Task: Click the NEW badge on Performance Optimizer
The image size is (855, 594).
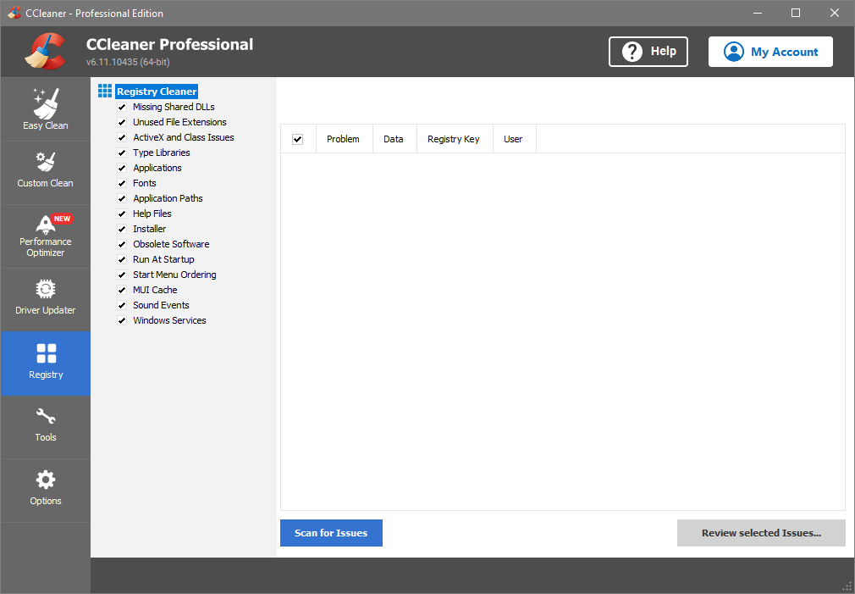Action: [x=62, y=219]
